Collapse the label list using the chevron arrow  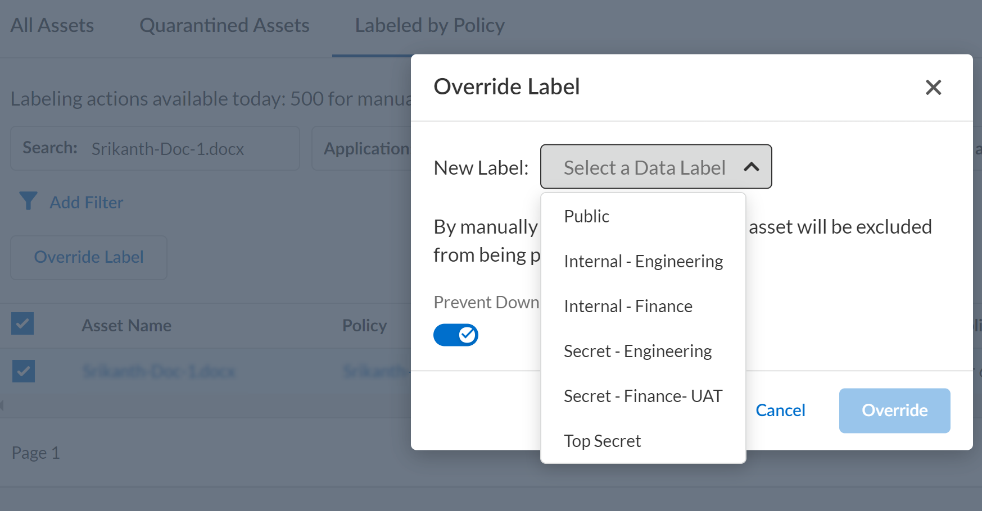752,167
